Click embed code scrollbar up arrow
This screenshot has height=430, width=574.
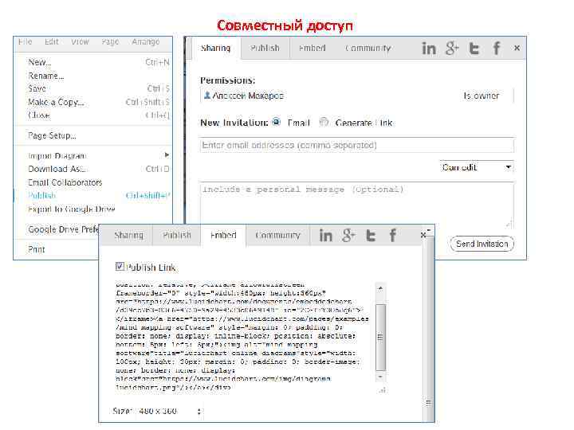coord(381,288)
